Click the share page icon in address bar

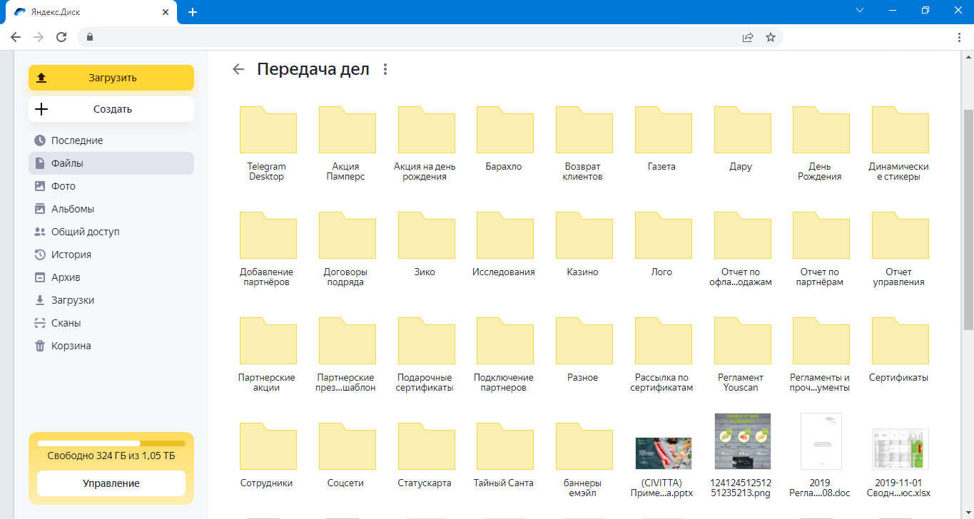pos(748,37)
